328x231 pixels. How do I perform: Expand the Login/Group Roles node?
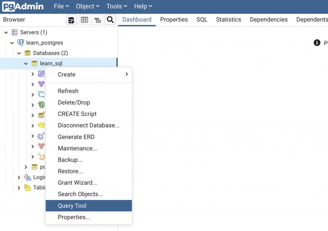(x=19, y=177)
